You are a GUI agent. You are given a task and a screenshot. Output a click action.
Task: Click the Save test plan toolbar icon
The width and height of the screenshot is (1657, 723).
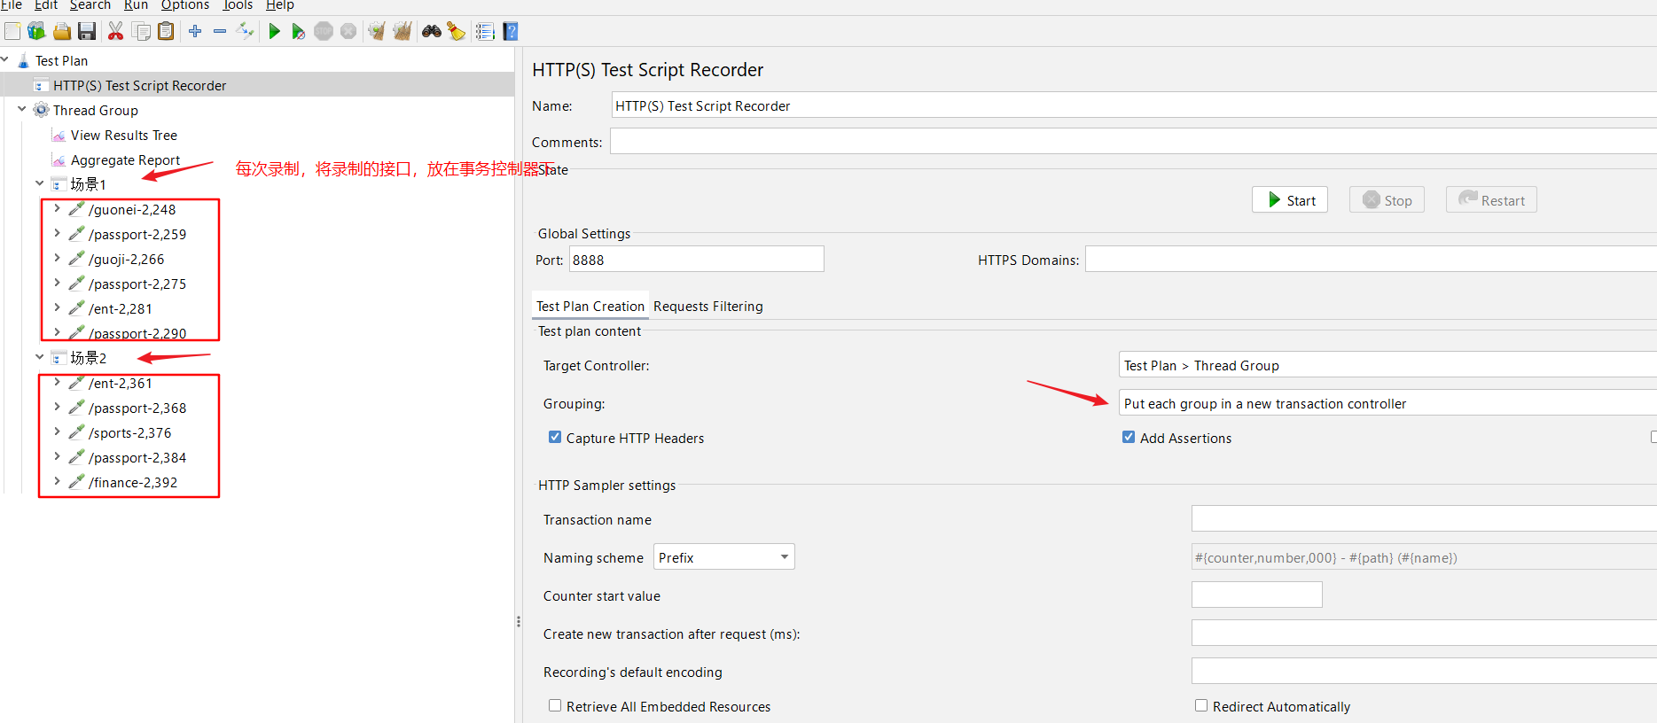[x=87, y=32]
